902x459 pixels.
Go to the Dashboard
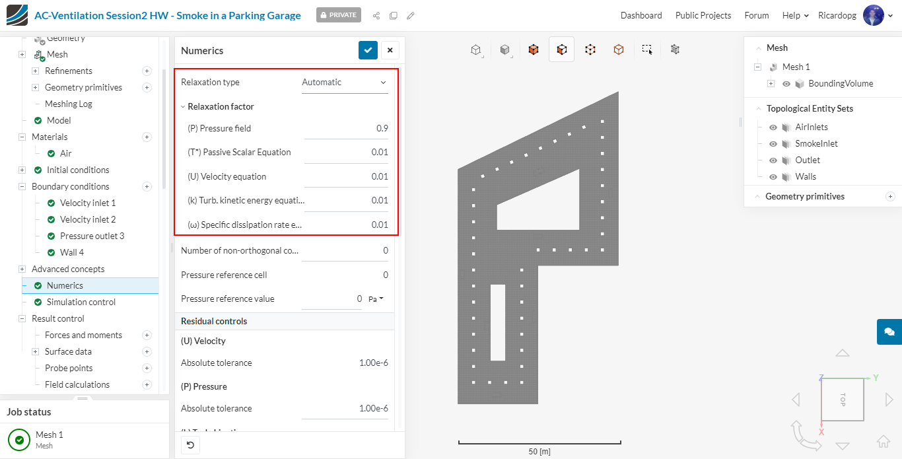[641, 15]
